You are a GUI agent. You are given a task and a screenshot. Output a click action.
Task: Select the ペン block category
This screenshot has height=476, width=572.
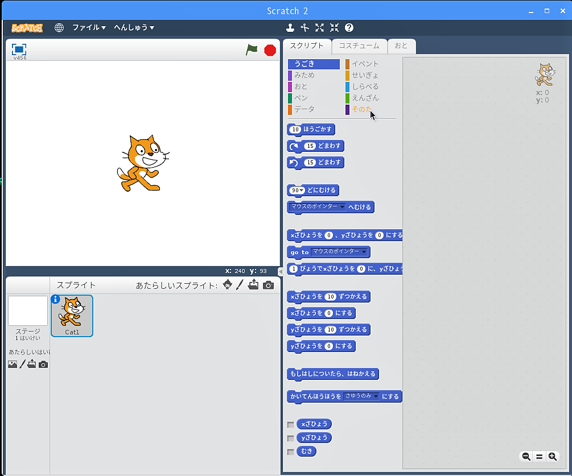point(314,98)
